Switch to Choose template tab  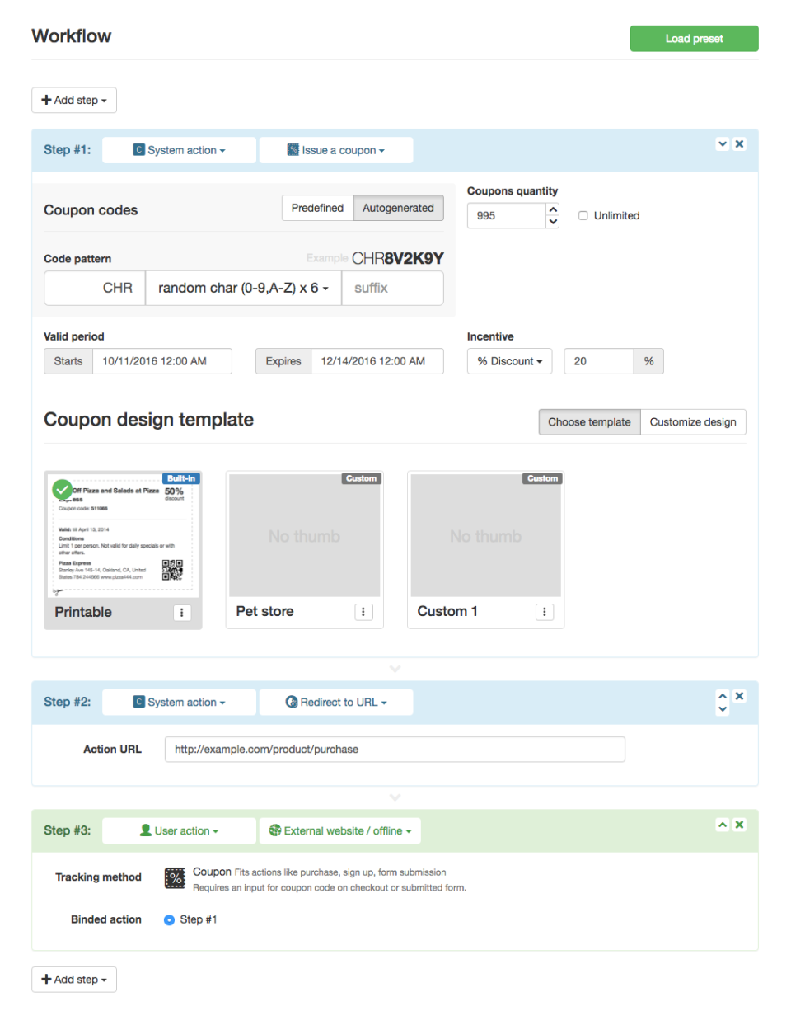tap(589, 421)
